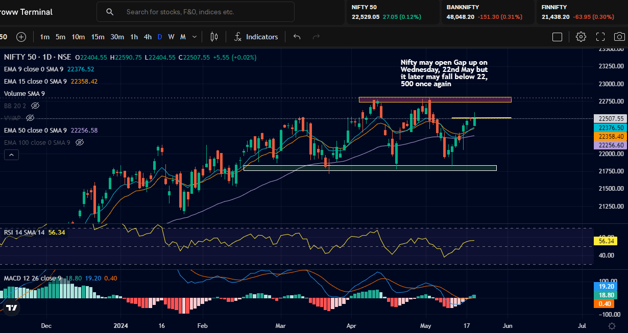Click the EMA 15 indicator label
The height and width of the screenshot is (333, 628).
tap(35, 81)
